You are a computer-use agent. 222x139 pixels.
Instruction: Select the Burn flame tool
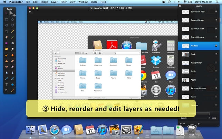pos(12,55)
